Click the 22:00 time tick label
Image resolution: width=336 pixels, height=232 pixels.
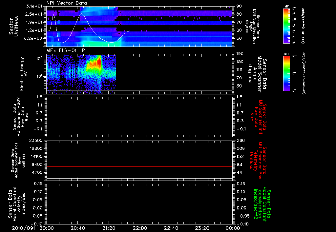click(x=140, y=228)
